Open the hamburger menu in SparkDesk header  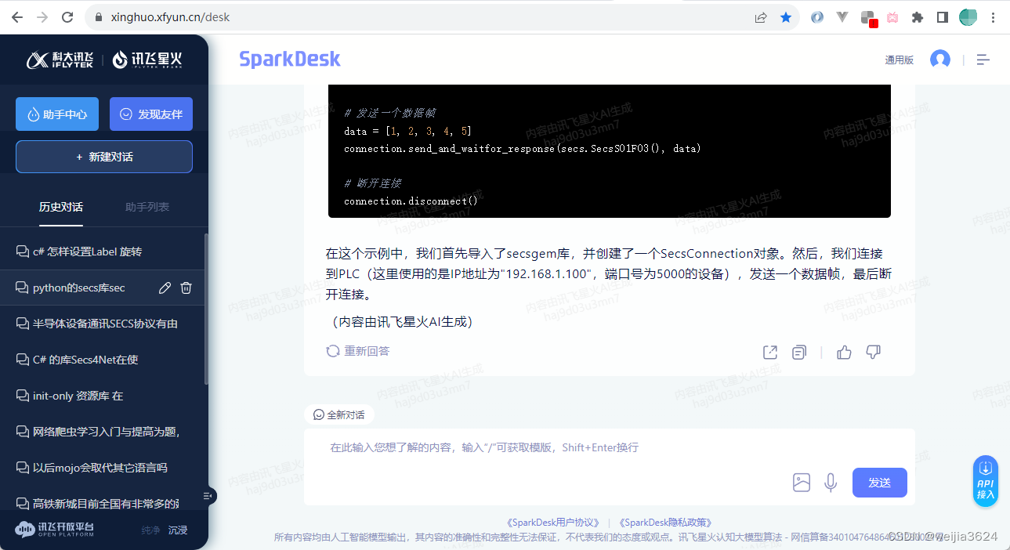(x=983, y=60)
